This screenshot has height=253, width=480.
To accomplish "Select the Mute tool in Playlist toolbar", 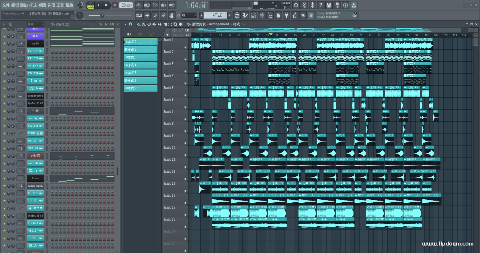I will coord(154,24).
